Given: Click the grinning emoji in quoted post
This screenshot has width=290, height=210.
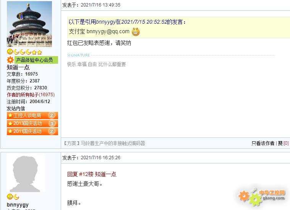Looking at the screenshot, I should (136, 32).
